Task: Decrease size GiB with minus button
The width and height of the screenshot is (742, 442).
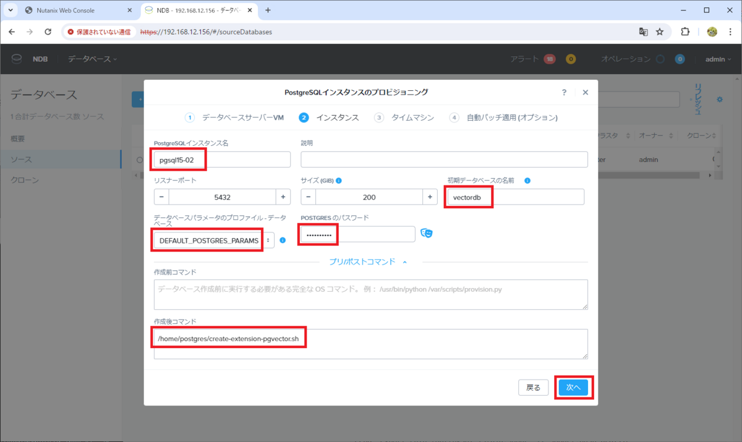Action: click(309, 197)
